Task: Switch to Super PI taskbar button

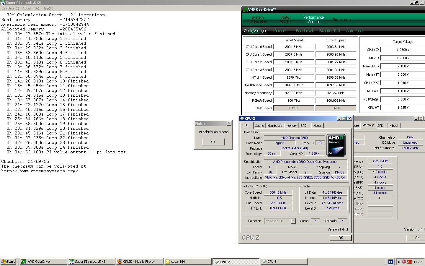Action: click(91, 262)
